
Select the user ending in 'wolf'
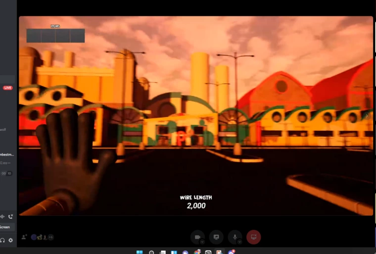point(3,130)
